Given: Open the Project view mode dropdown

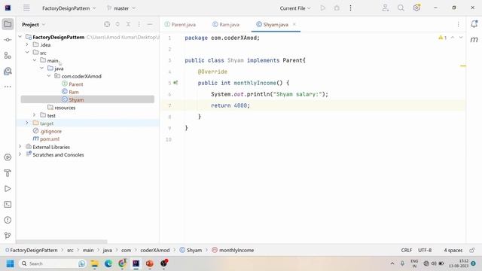Looking at the screenshot, I should pyautogui.click(x=33, y=24).
